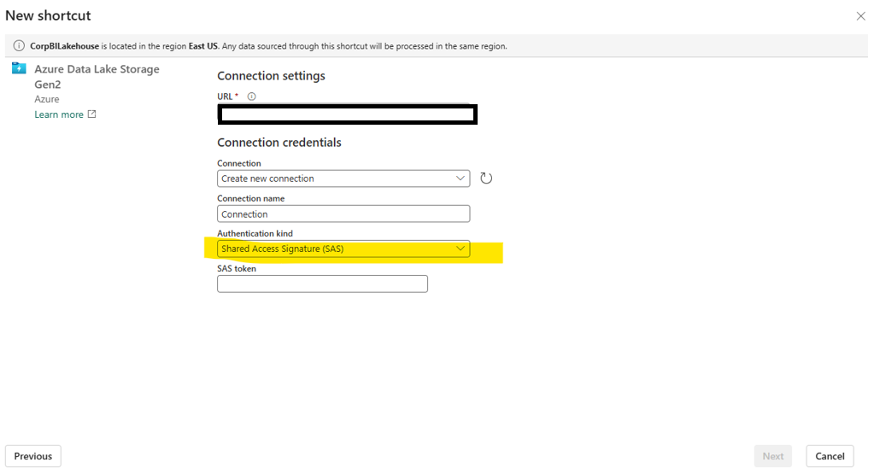Click the chevron arrow on Shared Access Signature
The width and height of the screenshot is (874, 474).
[x=460, y=249]
